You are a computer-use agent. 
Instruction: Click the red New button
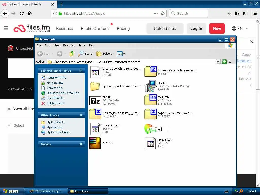point(217,28)
